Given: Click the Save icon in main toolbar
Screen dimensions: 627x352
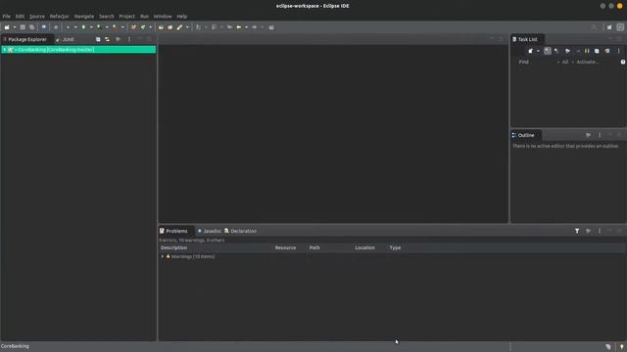Looking at the screenshot, I should pyautogui.click(x=23, y=27).
